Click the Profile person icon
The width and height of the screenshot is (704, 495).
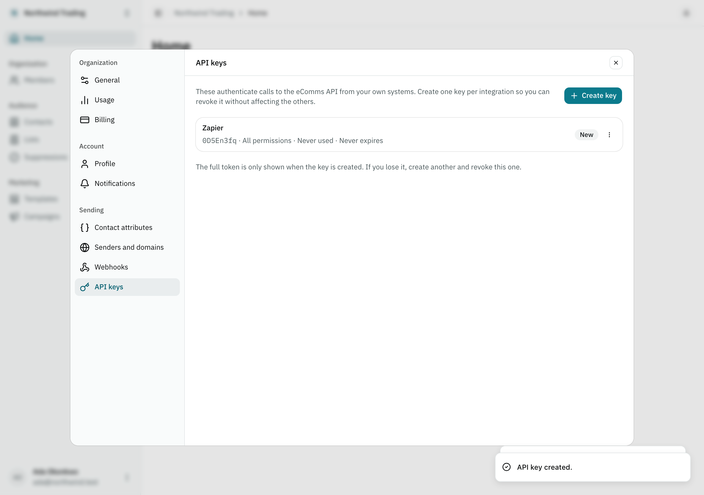coord(85,164)
